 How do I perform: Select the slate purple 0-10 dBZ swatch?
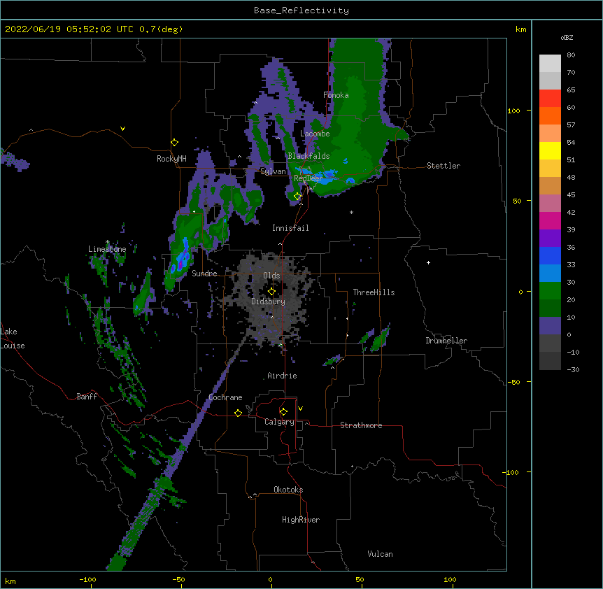(x=550, y=326)
